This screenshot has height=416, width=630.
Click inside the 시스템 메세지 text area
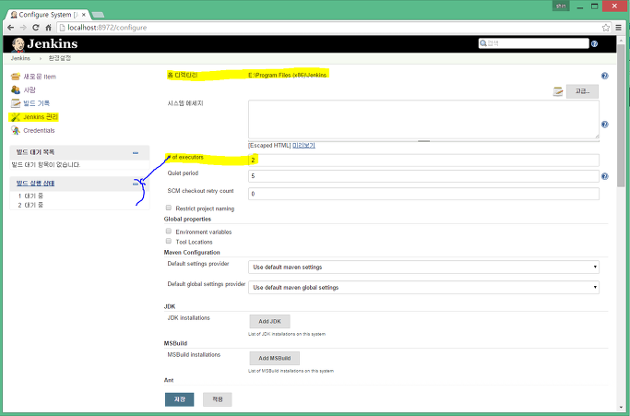point(423,119)
